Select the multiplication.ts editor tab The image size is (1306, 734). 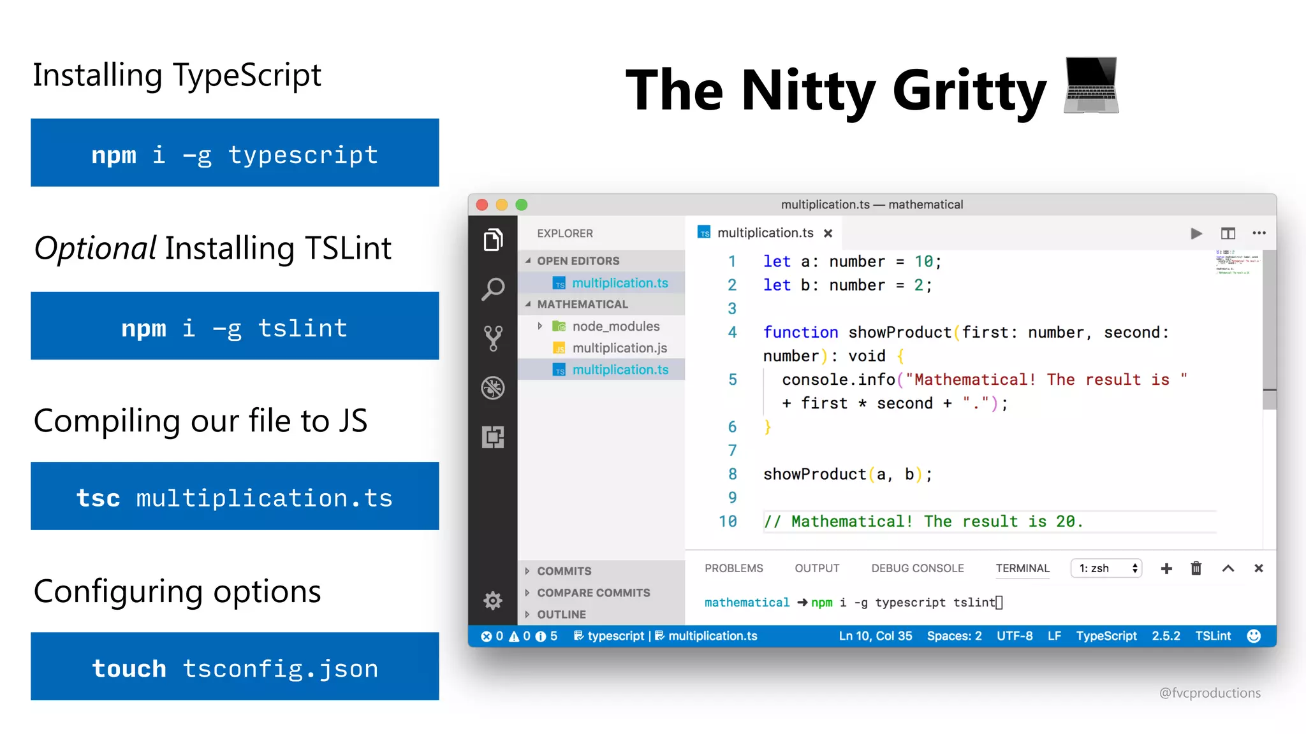click(x=764, y=233)
